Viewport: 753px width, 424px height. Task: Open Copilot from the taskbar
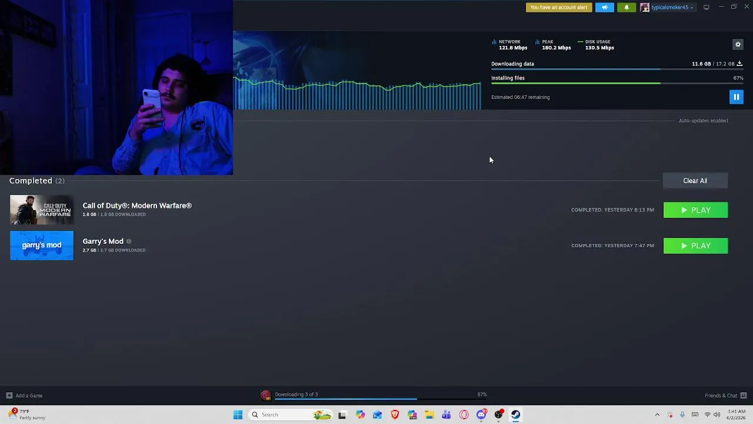pyautogui.click(x=360, y=415)
